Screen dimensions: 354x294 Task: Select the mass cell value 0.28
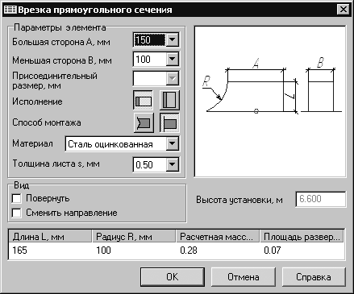(x=189, y=251)
